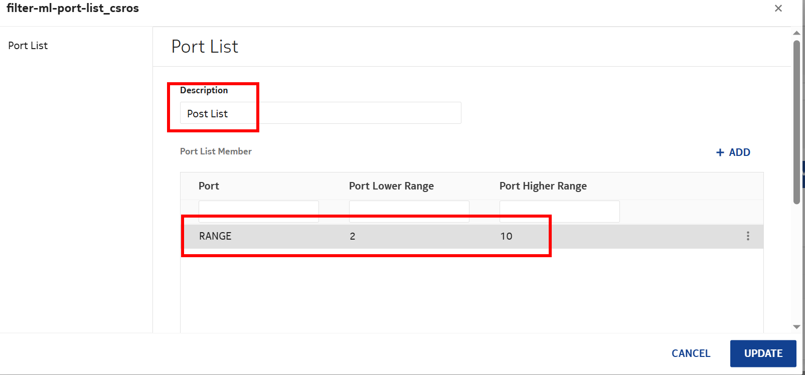Click higher range value 10 in the row
The height and width of the screenshot is (375, 805).
click(506, 236)
